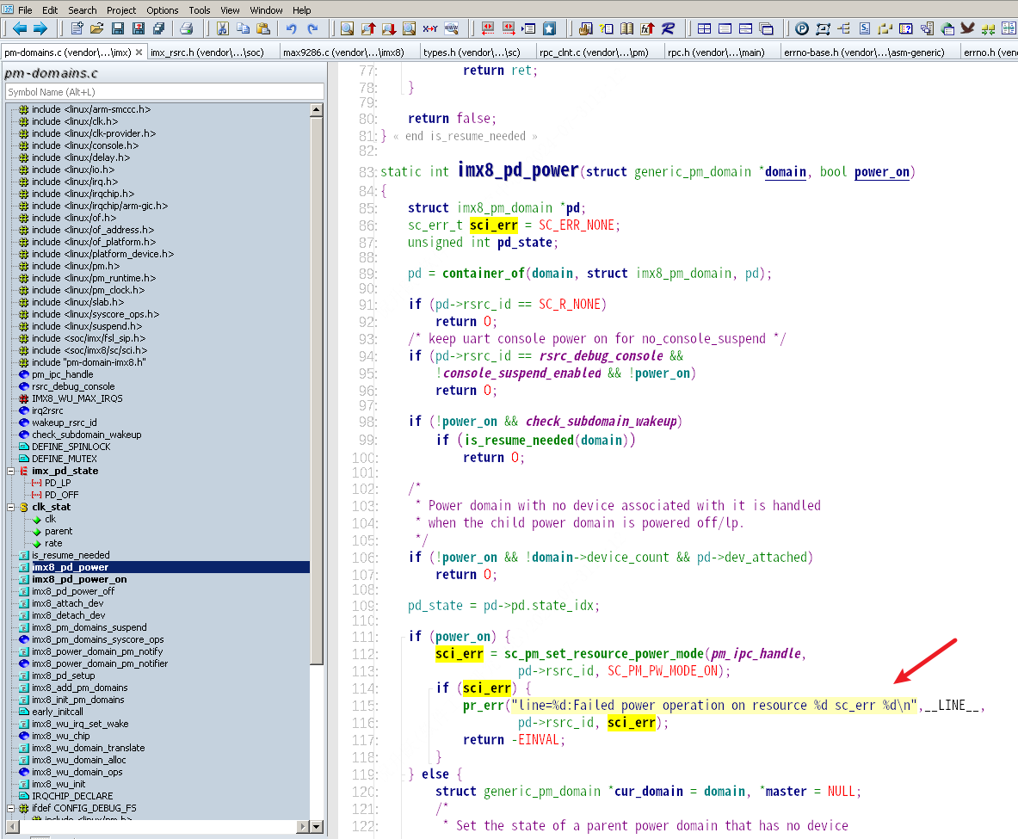Image resolution: width=1018 pixels, height=839 pixels.
Task: Collapse the clk_stat symbol tree
Action: (10, 507)
